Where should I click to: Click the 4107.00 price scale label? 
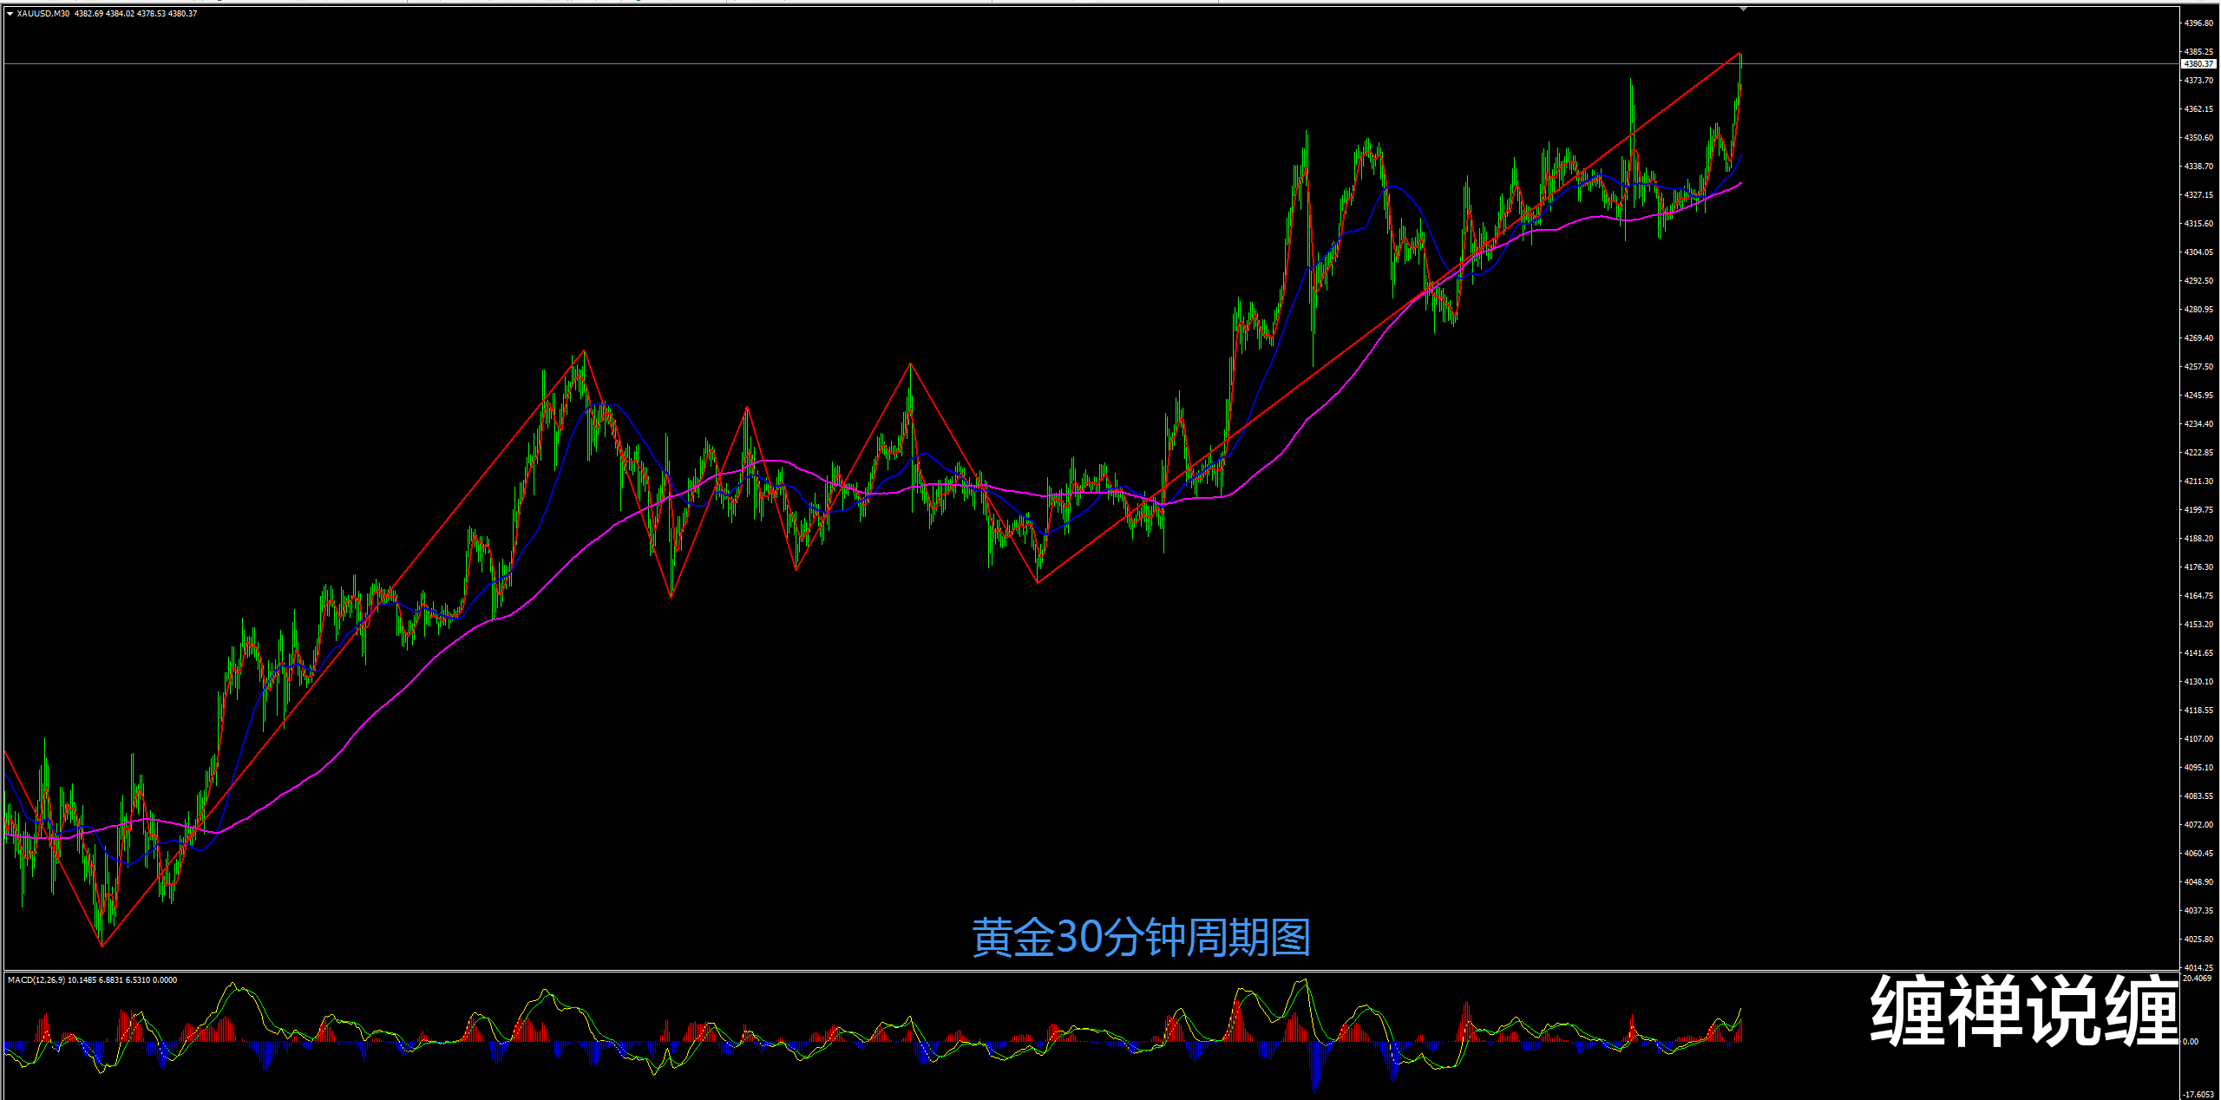[x=2198, y=739]
